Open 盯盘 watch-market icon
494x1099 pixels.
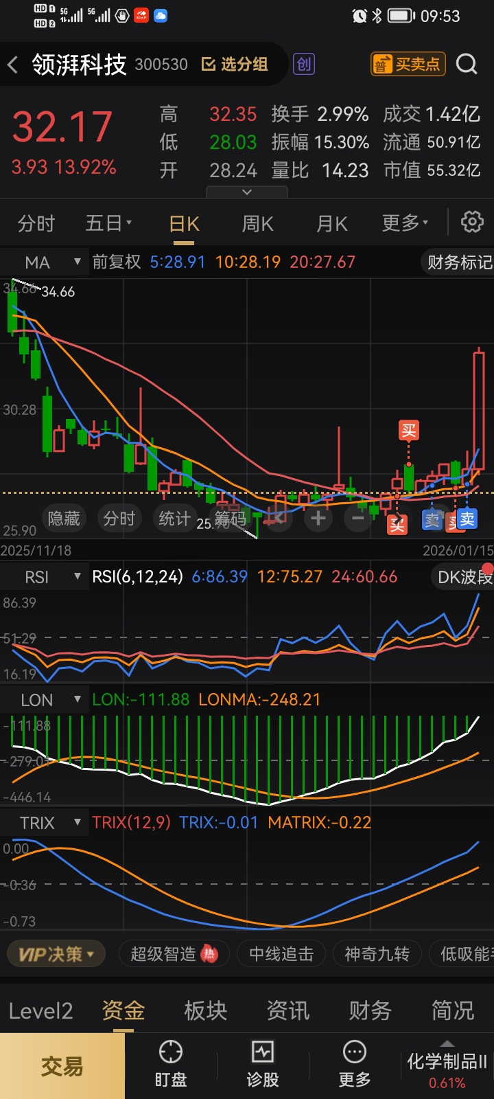click(171, 1065)
